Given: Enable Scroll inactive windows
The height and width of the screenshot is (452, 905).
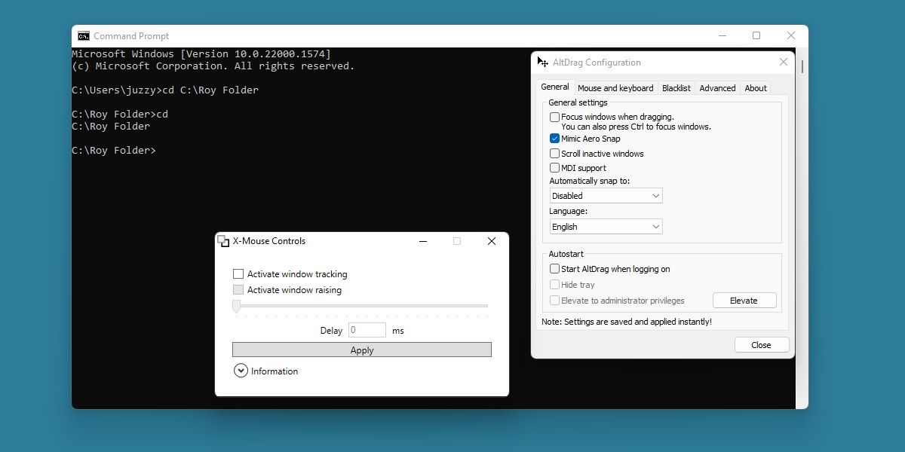Looking at the screenshot, I should pos(555,154).
